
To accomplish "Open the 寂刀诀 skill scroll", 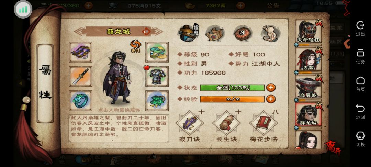I will point(190,123).
